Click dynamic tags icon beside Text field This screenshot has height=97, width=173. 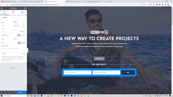(x=24, y=26)
